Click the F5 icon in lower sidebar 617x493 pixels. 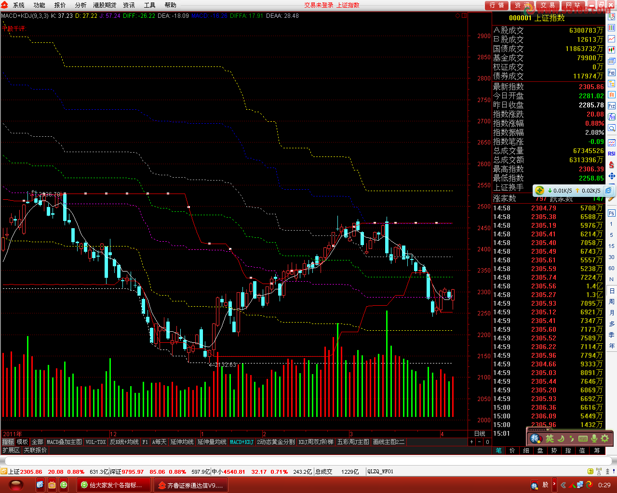(611, 213)
